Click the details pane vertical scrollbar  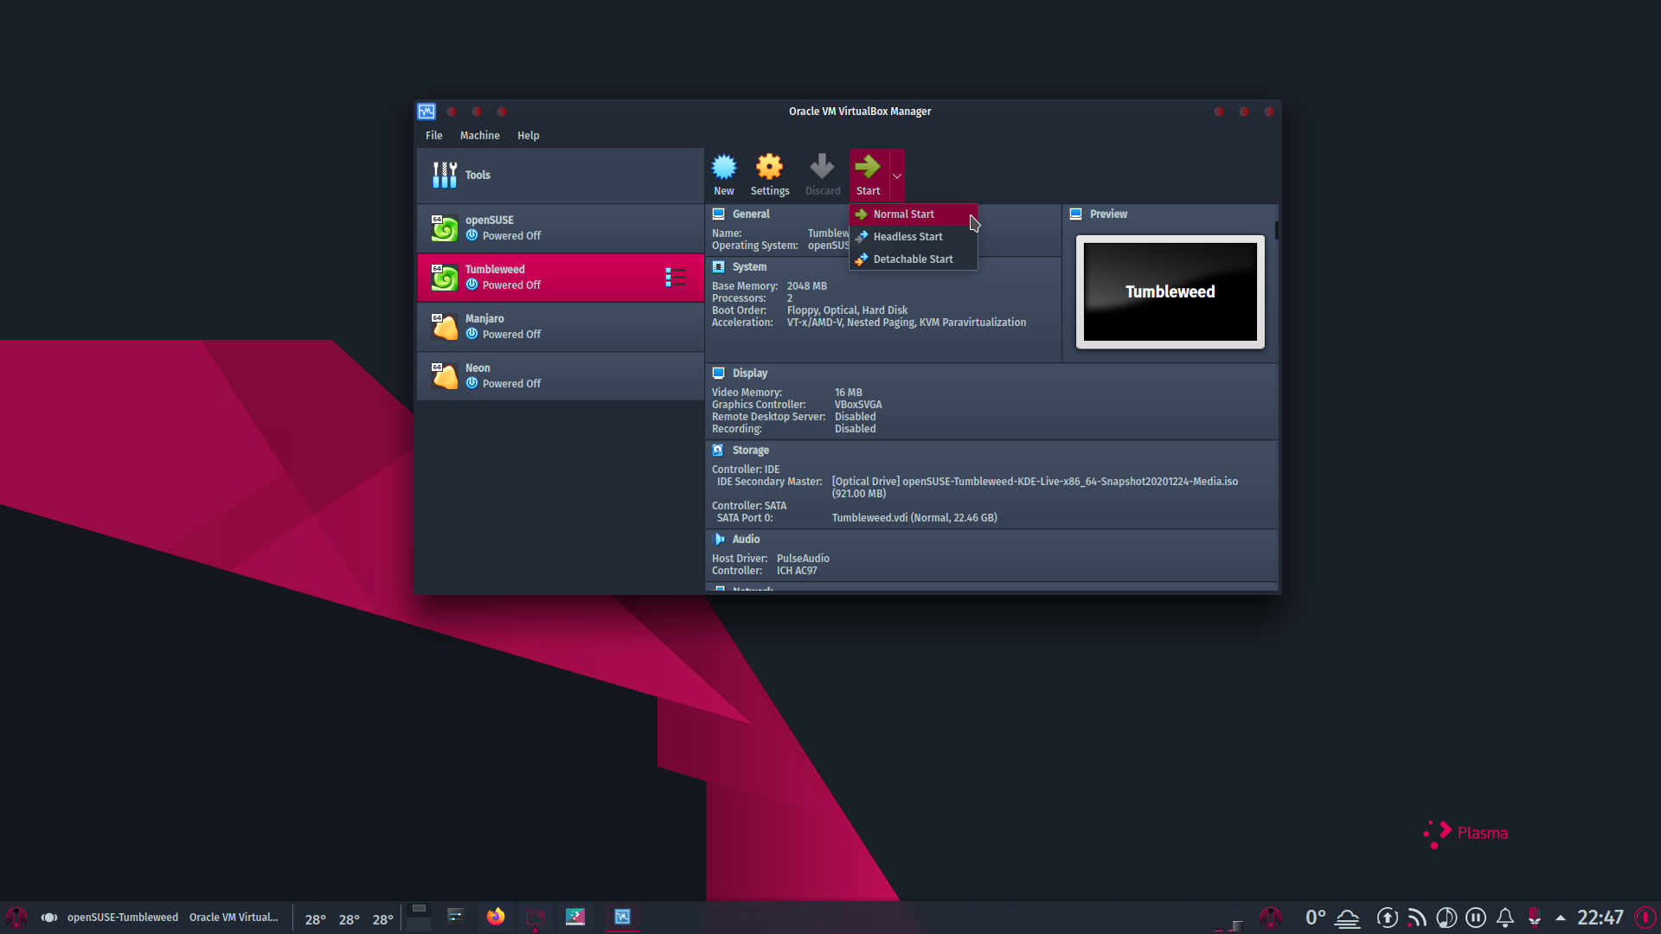point(1276,230)
